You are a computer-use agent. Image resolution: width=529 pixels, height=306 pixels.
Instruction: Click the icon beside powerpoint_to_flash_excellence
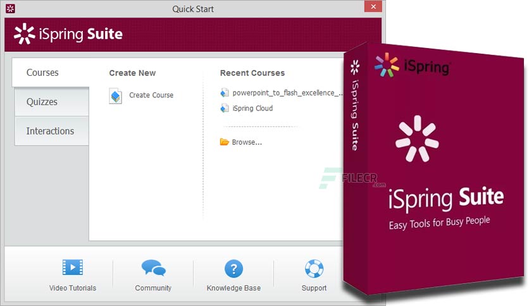click(225, 93)
